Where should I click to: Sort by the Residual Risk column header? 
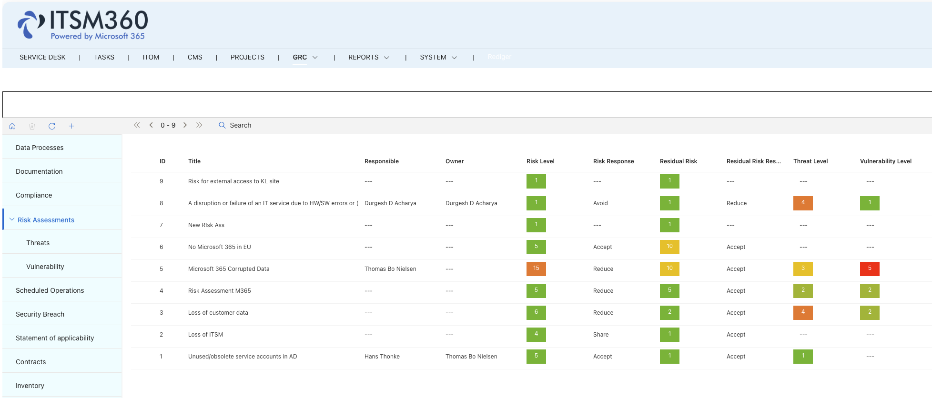[679, 161]
